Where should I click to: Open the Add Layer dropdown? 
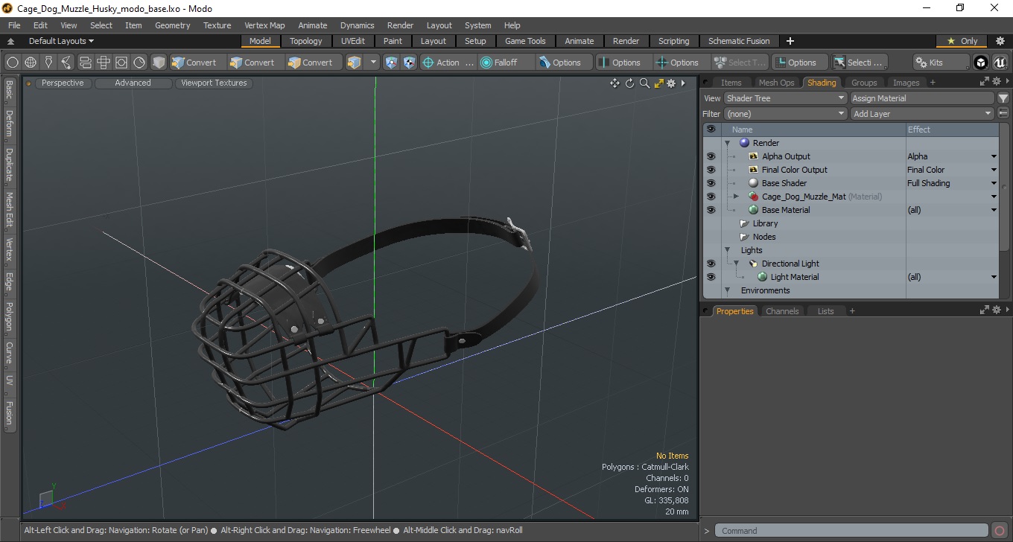(x=922, y=114)
